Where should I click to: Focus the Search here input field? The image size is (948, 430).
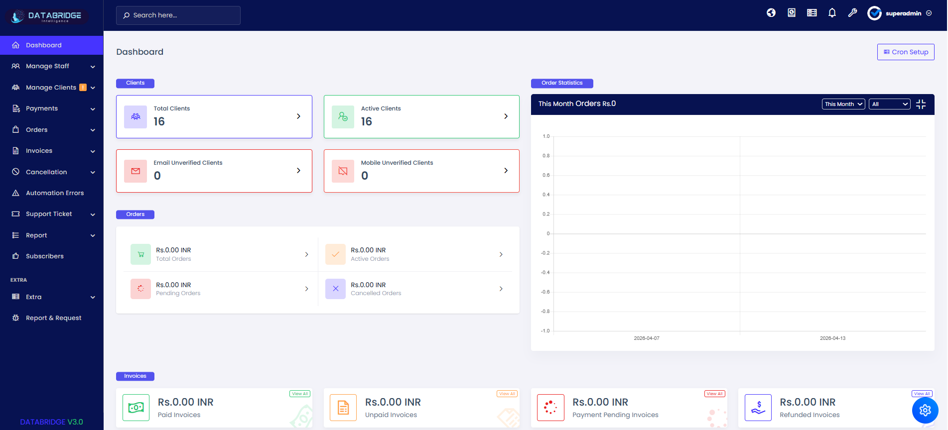178,15
